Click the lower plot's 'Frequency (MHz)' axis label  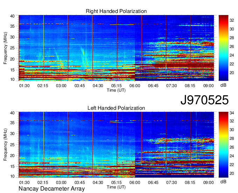point(5,145)
